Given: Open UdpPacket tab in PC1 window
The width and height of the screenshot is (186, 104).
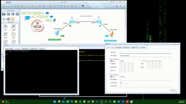Looking at the screenshot, I should point(33,49).
